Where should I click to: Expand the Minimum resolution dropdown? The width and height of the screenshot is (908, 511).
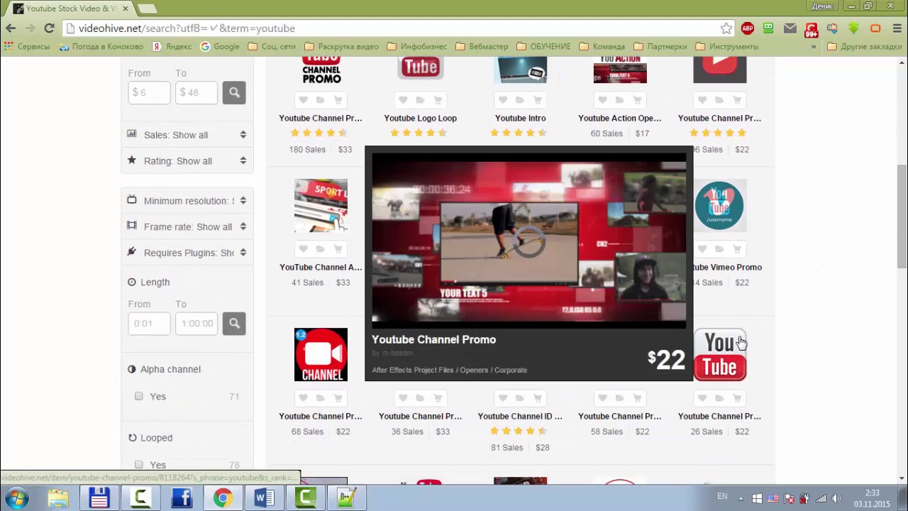tap(188, 201)
